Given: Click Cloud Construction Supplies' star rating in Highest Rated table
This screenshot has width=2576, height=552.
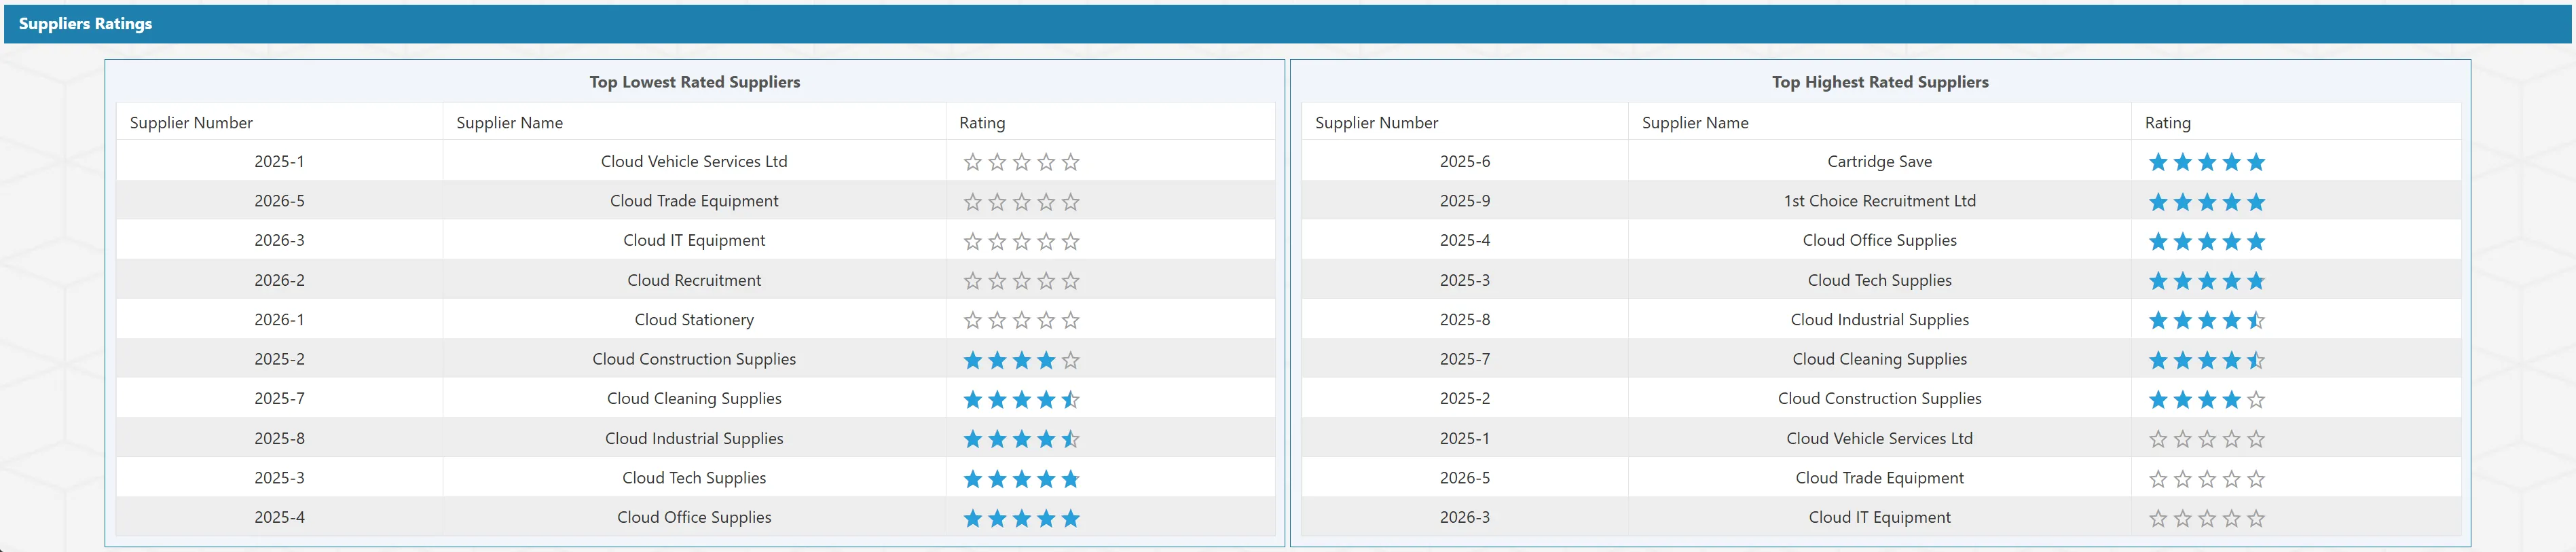Looking at the screenshot, I should 2207,399.
